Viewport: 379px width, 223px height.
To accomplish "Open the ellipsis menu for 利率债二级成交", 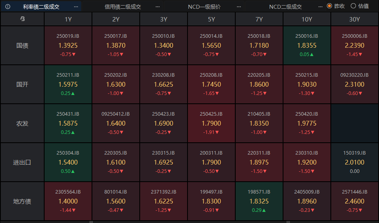I will tap(76, 7).
